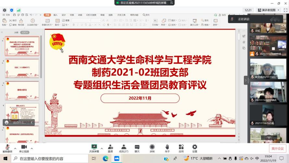The image size is (289, 163).
Task: Open Microsoft Edge from the taskbar
Action: click(x=105, y=158)
